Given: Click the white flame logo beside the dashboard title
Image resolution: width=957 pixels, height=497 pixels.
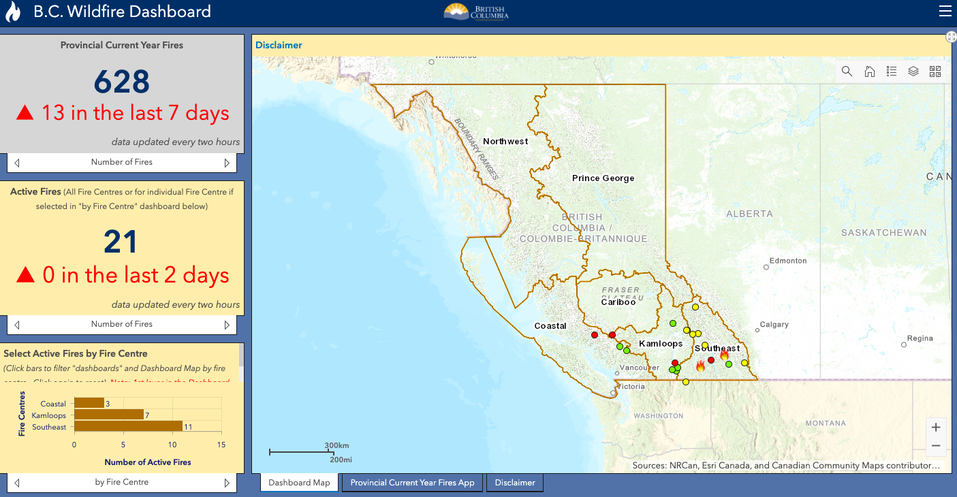Looking at the screenshot, I should point(13,12).
